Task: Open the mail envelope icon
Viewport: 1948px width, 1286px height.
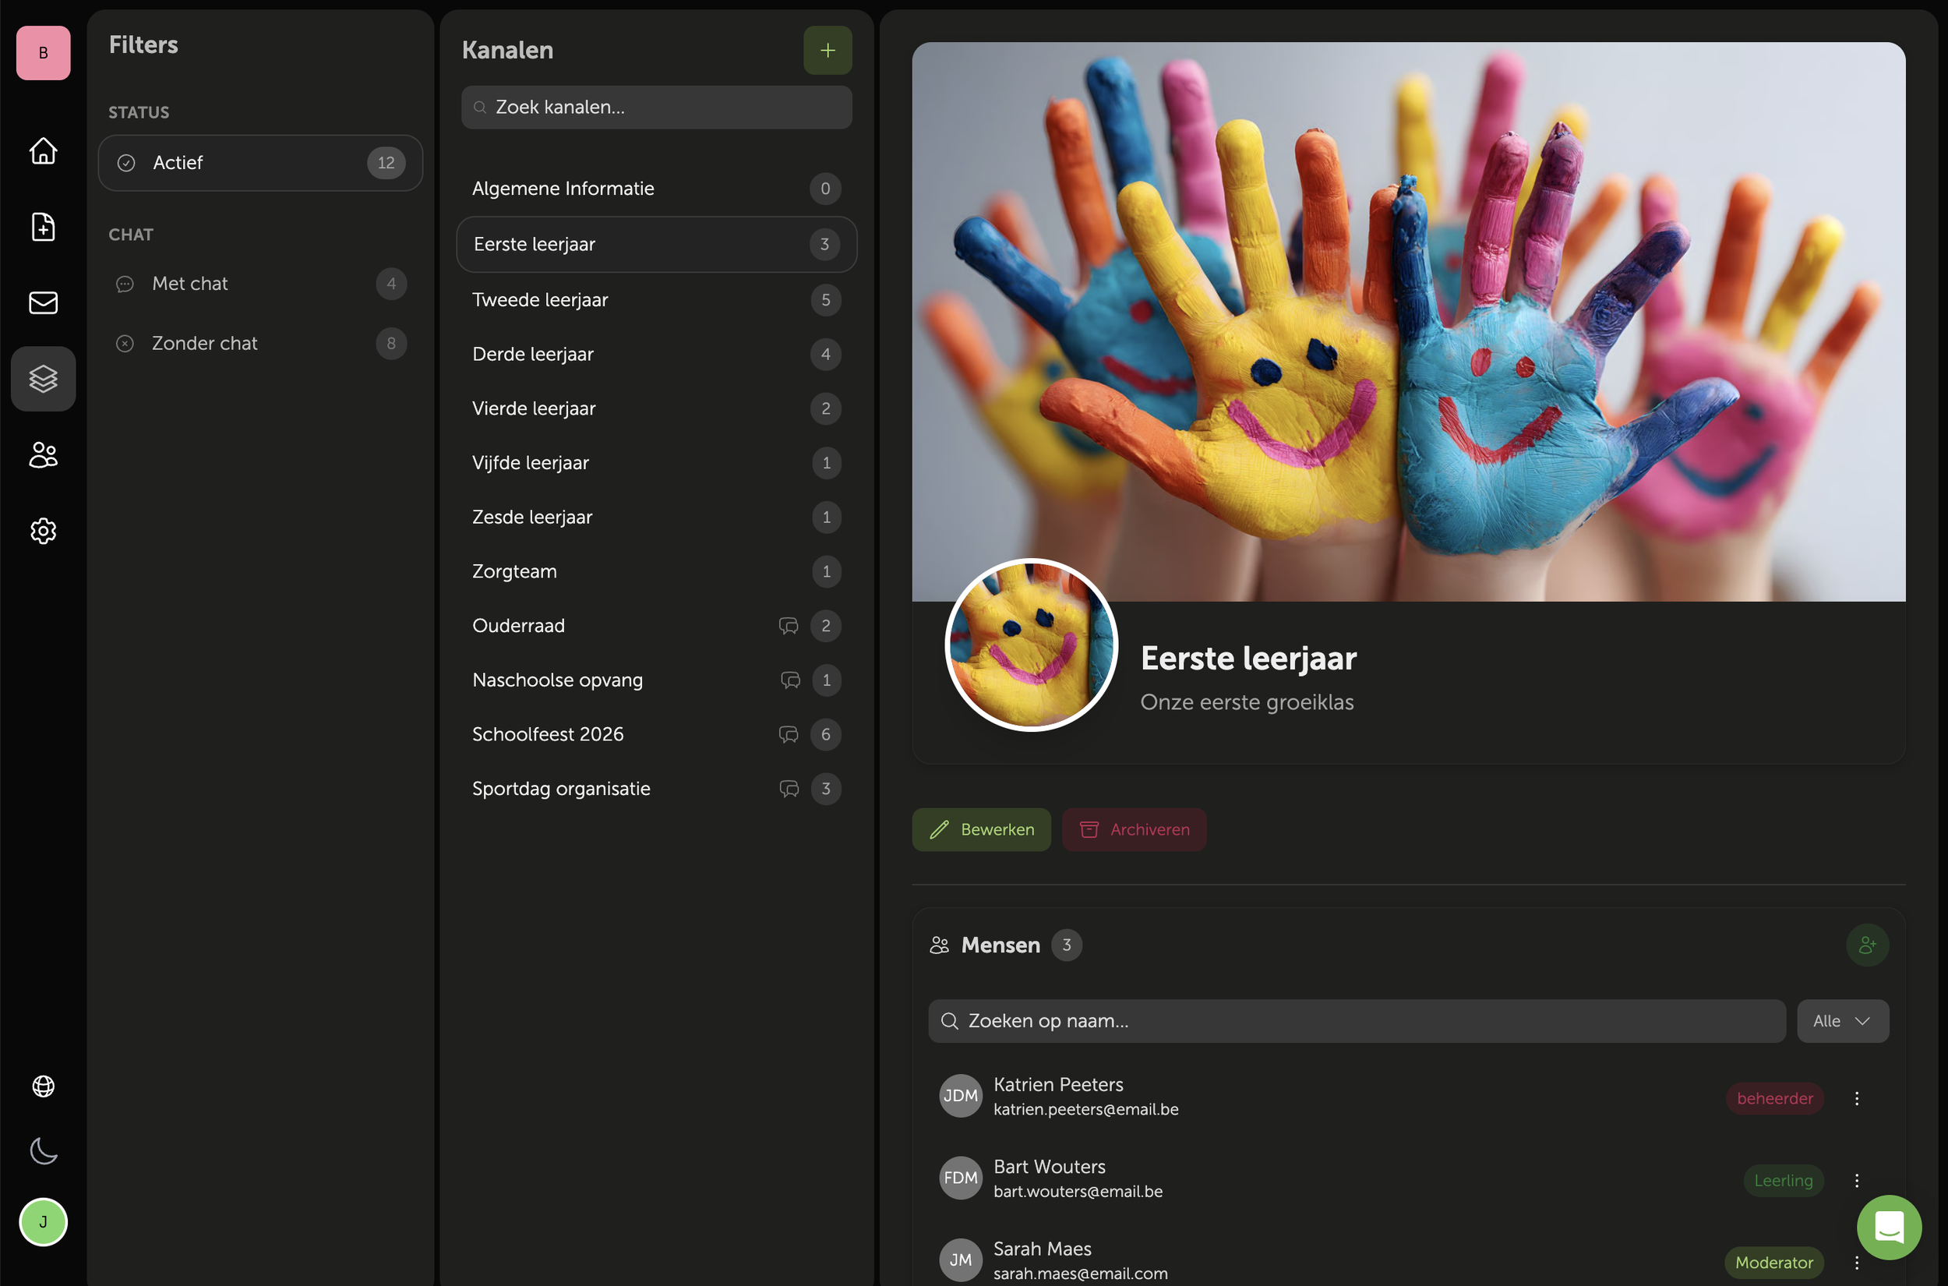Action: (x=44, y=302)
